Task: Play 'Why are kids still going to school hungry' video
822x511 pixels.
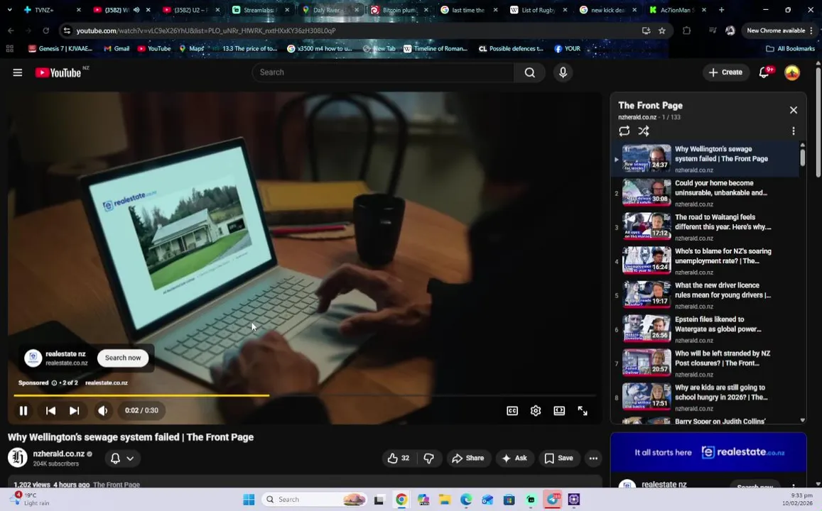Action: [705, 397]
